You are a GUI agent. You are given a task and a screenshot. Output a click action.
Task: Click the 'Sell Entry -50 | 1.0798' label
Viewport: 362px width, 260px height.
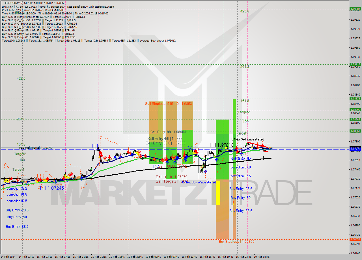pyautogui.click(x=165, y=138)
